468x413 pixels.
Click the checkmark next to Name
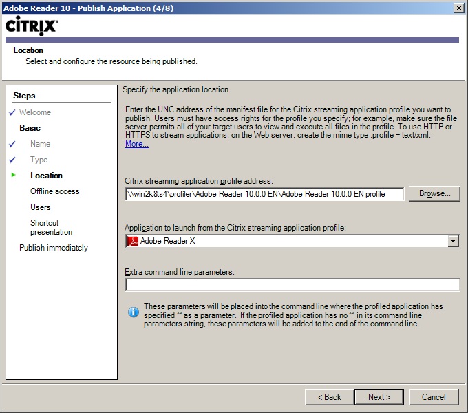(x=12, y=144)
